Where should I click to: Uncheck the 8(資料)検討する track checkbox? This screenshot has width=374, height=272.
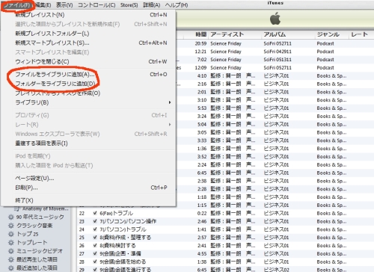click(x=95, y=246)
